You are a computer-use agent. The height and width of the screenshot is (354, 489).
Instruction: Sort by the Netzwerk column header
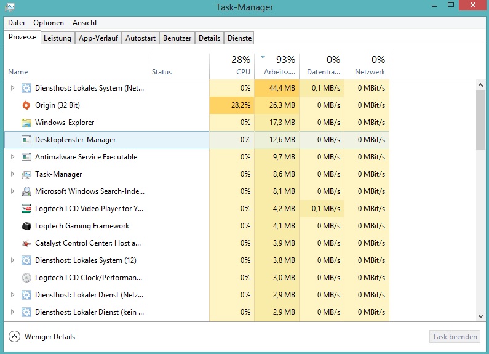pyautogui.click(x=367, y=66)
